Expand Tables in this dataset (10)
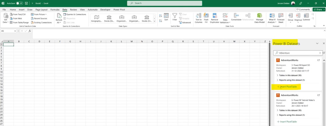Screen dimensions: 326x126 [290, 75]
